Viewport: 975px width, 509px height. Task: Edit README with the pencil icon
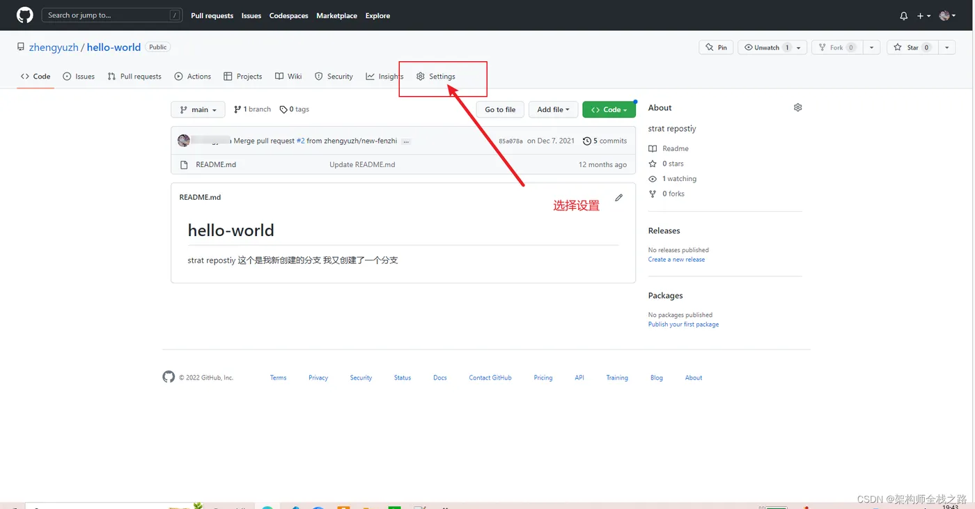618,198
